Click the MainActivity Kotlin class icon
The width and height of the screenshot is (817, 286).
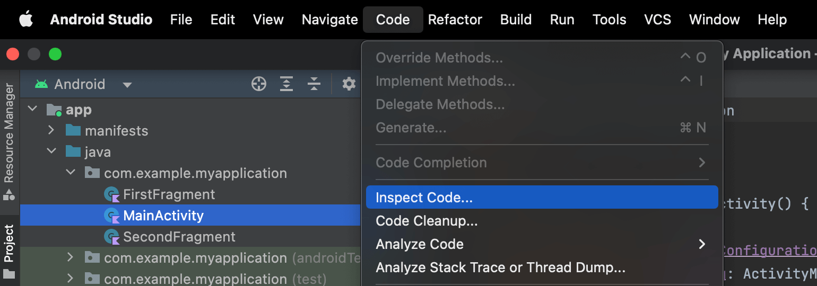tap(112, 216)
